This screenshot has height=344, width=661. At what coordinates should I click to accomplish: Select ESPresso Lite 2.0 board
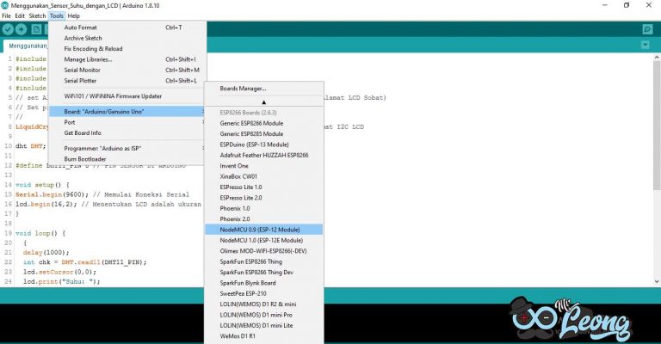(x=264, y=198)
